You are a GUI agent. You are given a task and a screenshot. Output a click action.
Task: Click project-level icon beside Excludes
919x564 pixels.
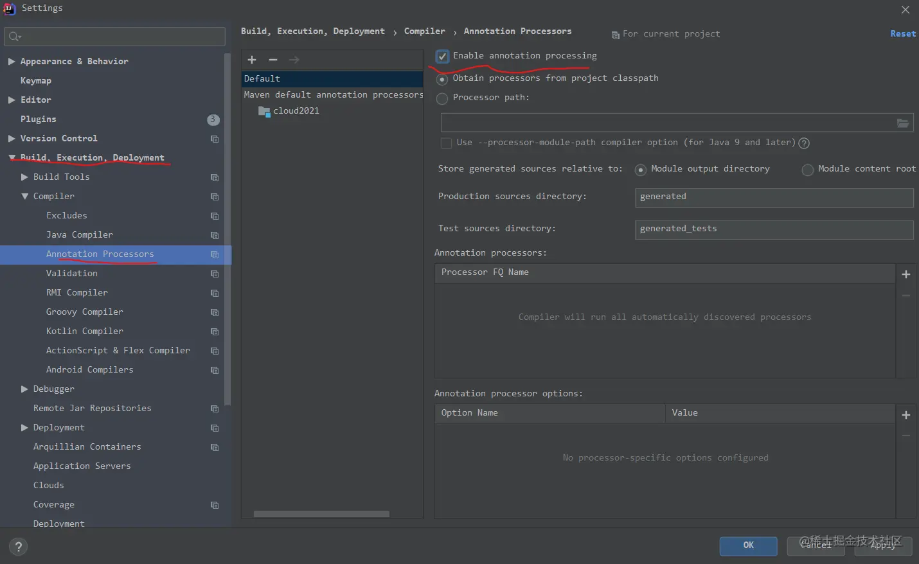pyautogui.click(x=215, y=216)
